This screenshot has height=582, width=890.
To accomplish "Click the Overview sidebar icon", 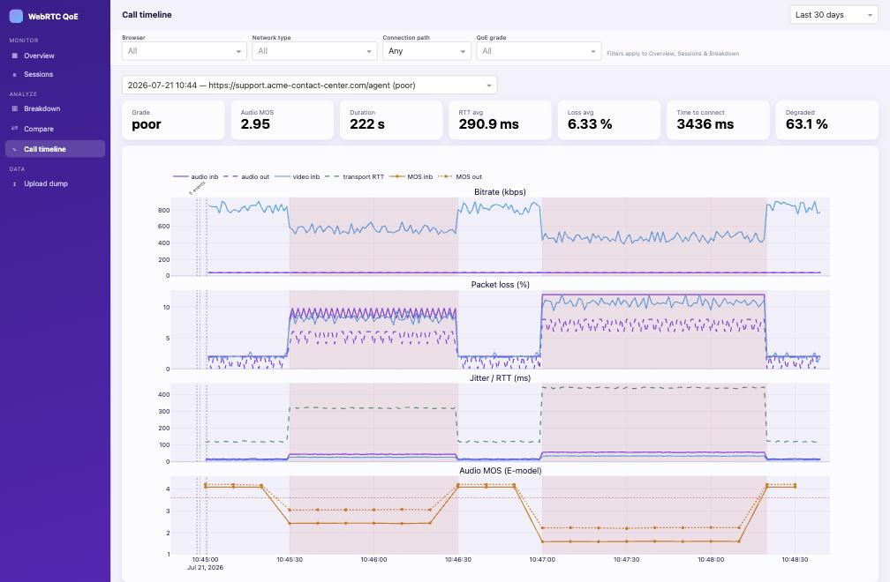I will click(15, 56).
